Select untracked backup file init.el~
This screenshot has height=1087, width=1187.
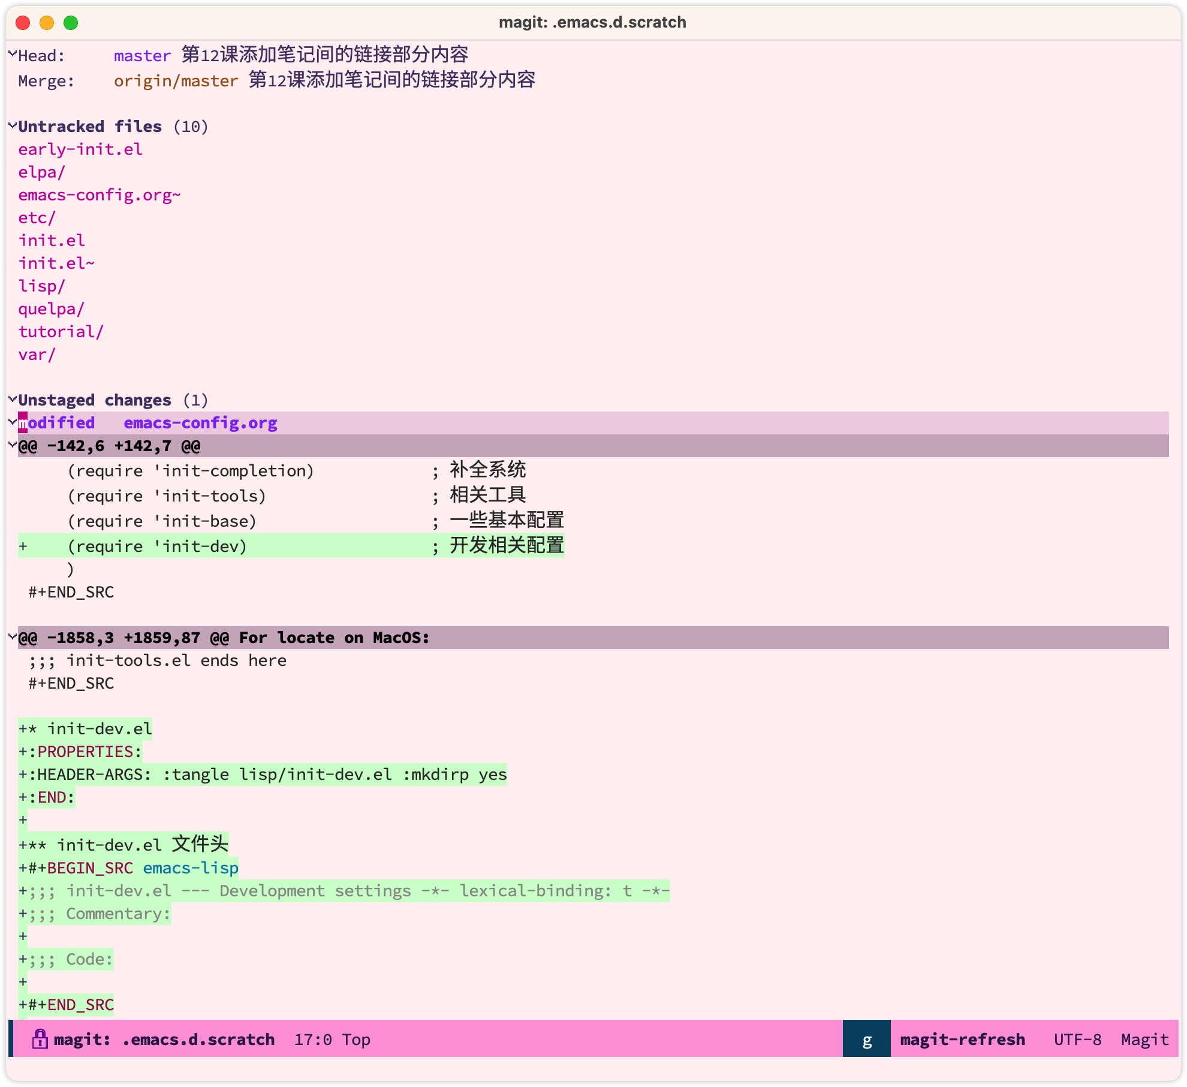[x=56, y=263]
